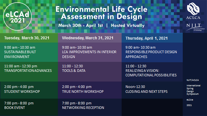The width and height of the screenshot is (207, 116).
Task: Click the eLCAd 2021 circular logo
Action: 17,16
